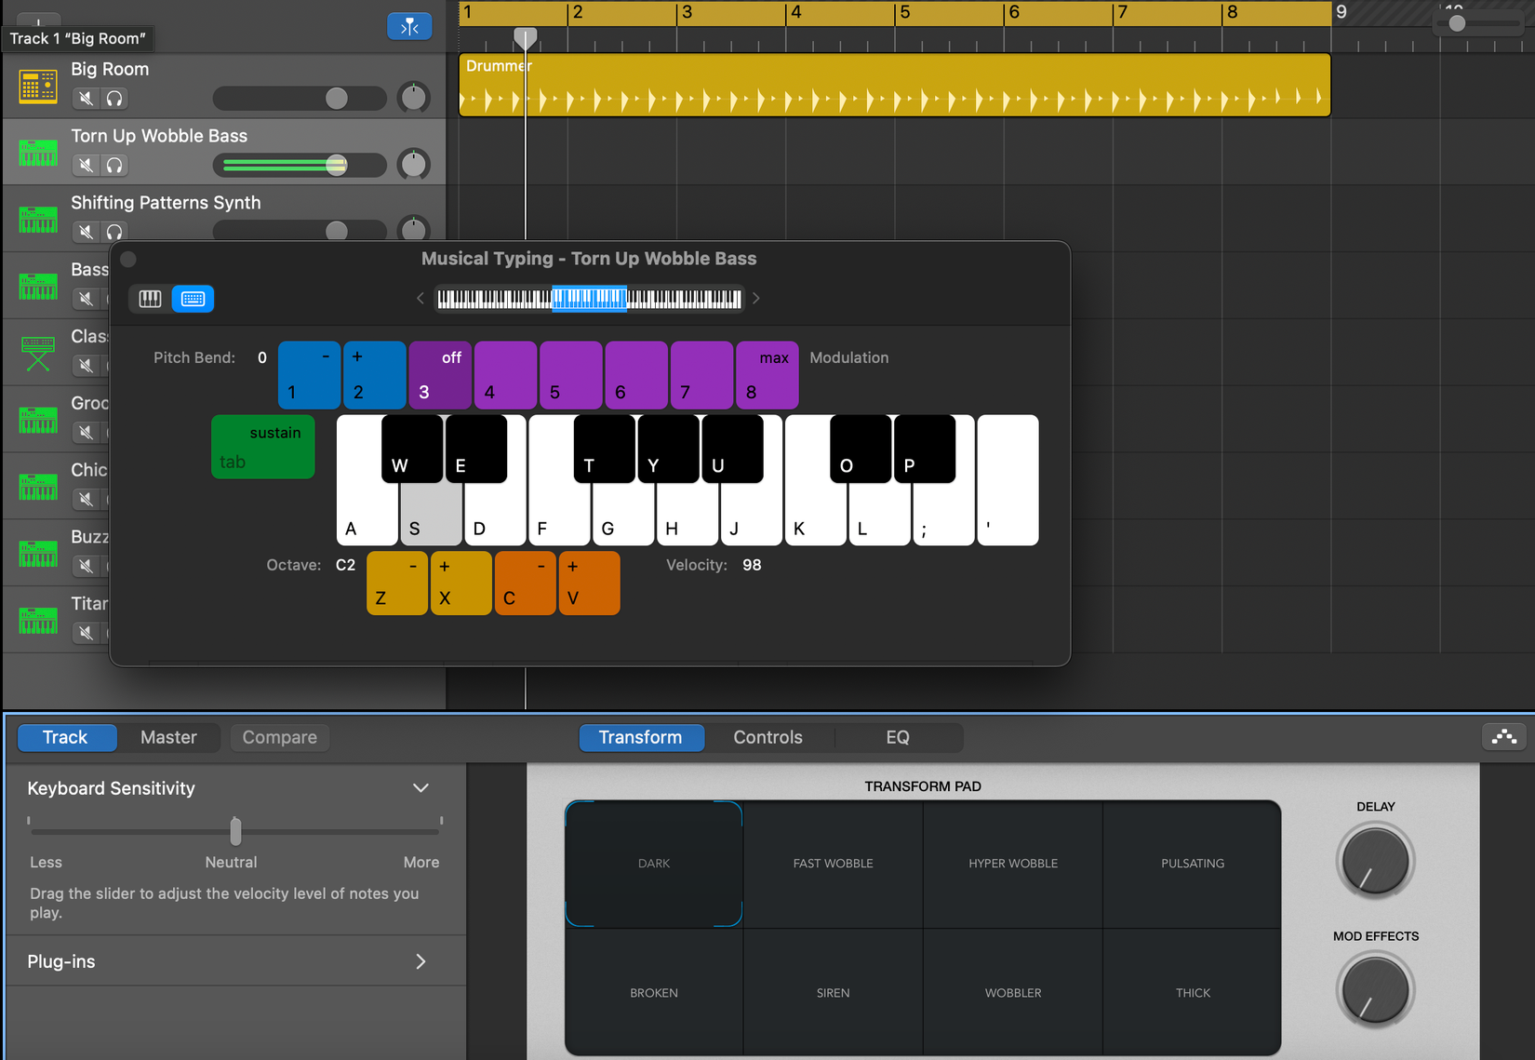The width and height of the screenshot is (1535, 1060).
Task: Mute the Shifting Patterns Synth track
Action: (x=86, y=232)
